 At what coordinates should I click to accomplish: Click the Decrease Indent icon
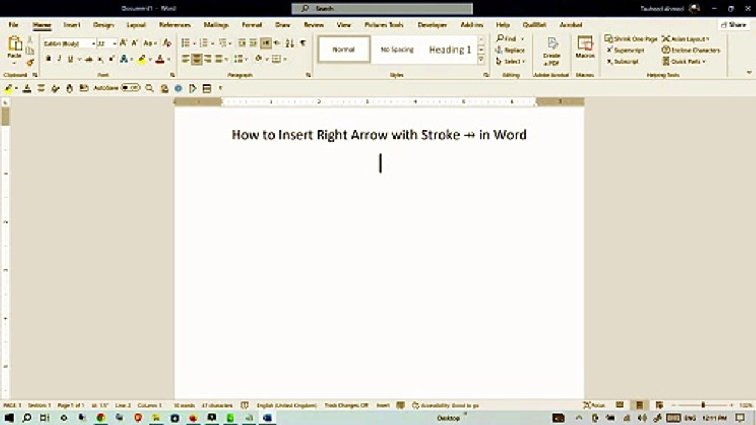242,43
